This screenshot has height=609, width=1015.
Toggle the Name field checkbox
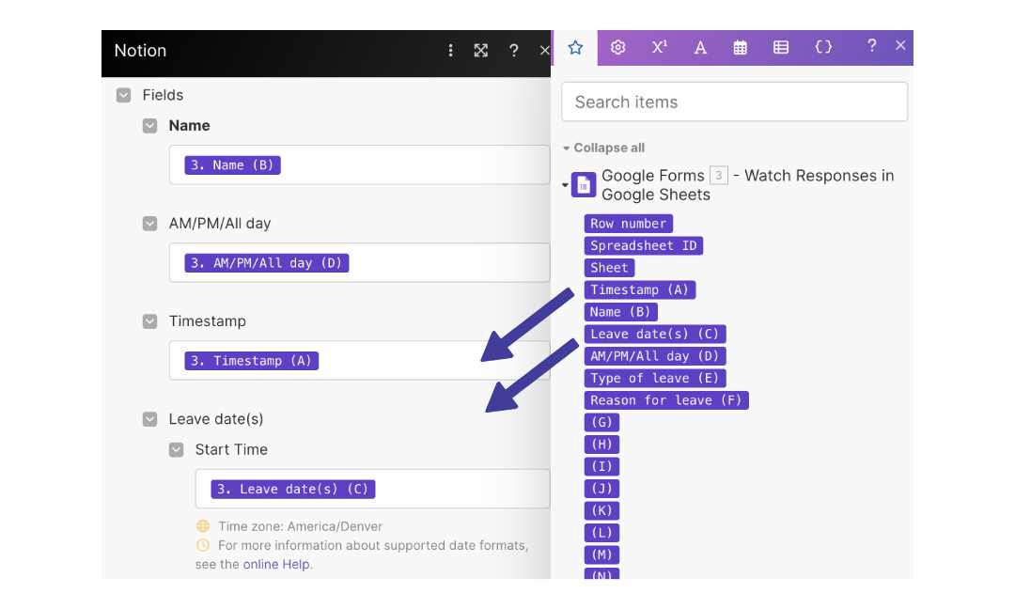click(x=149, y=125)
